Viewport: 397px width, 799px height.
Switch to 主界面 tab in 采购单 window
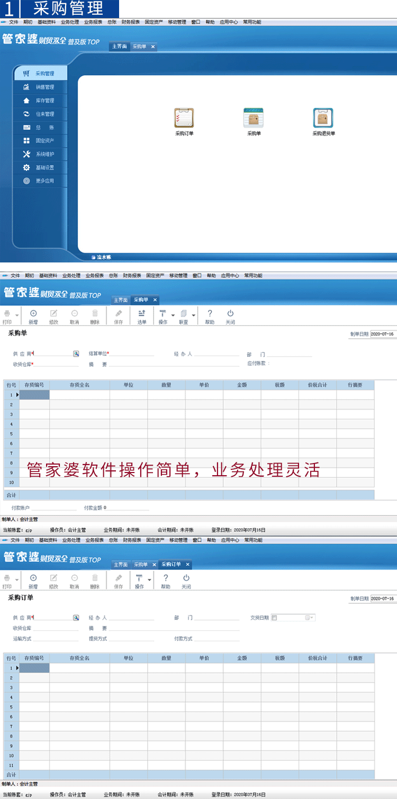click(120, 300)
